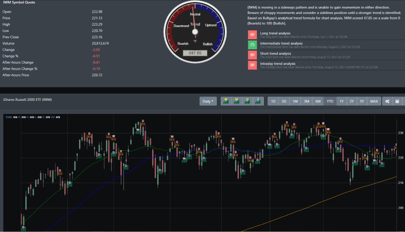Select the 3M time range

click(x=306, y=101)
